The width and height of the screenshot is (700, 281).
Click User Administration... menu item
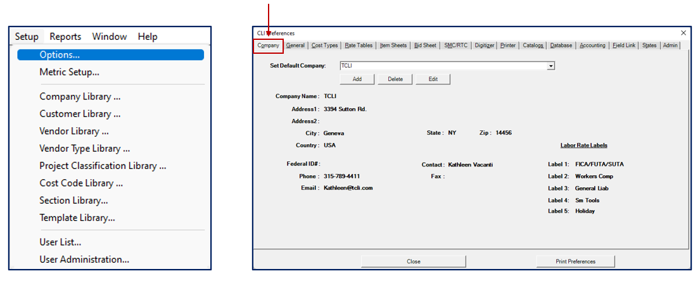(84, 259)
